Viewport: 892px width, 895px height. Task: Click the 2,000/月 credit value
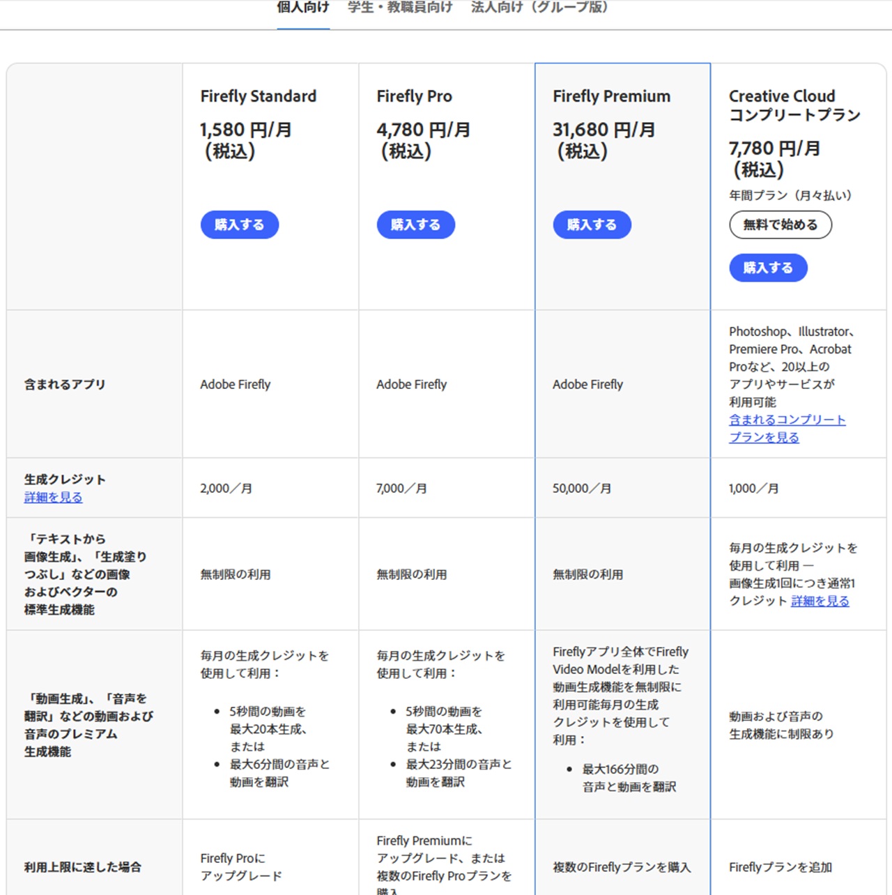tap(226, 488)
